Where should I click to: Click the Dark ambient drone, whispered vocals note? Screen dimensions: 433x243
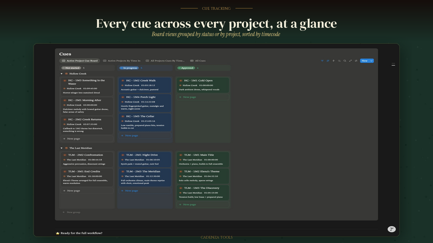[x=199, y=89]
